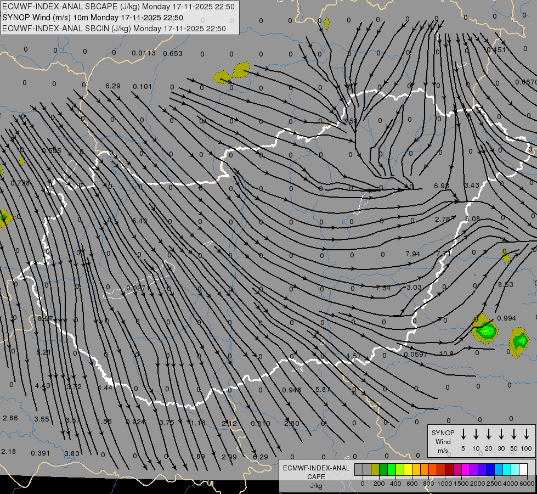Click the map value 5.87
537x494 pixels.
pyautogui.click(x=323, y=389)
